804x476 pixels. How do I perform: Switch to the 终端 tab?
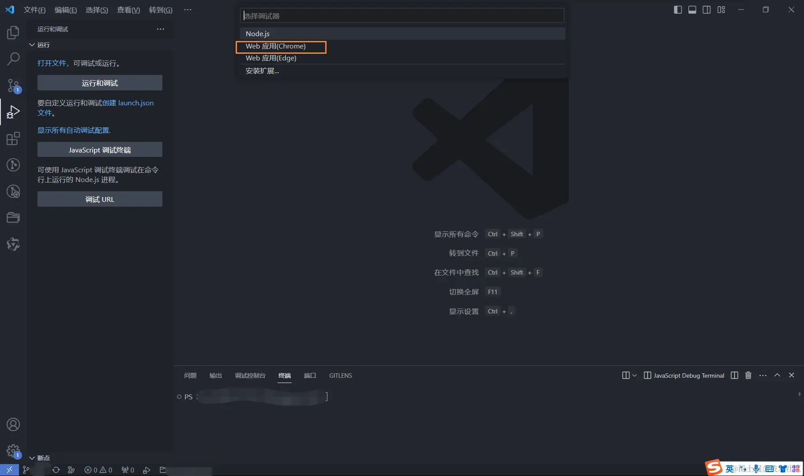pos(285,376)
